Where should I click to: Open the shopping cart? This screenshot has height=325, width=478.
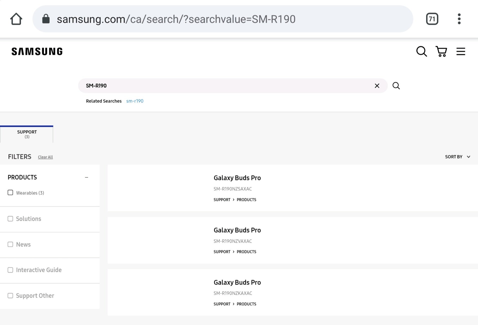(x=441, y=52)
